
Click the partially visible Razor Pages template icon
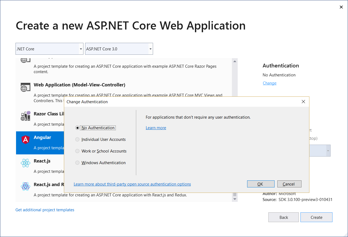click(25, 60)
